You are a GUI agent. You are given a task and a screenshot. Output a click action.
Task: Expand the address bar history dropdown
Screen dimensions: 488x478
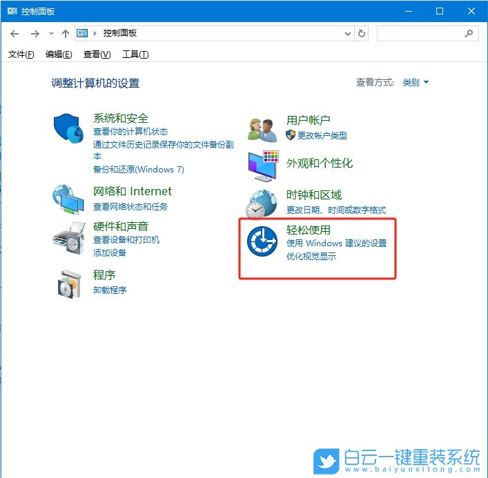(348, 34)
